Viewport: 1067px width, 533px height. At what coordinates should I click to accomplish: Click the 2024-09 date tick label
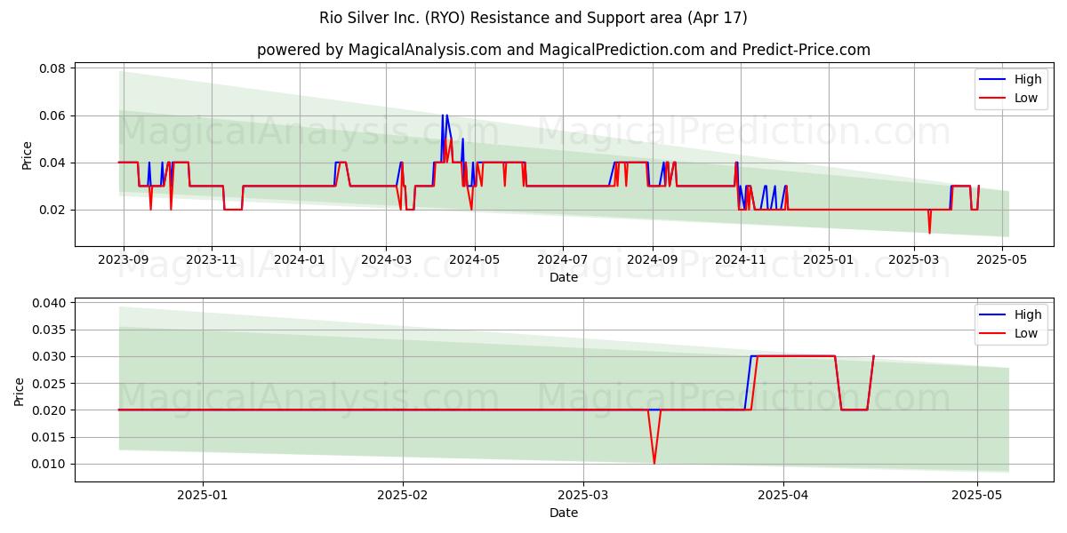point(652,260)
